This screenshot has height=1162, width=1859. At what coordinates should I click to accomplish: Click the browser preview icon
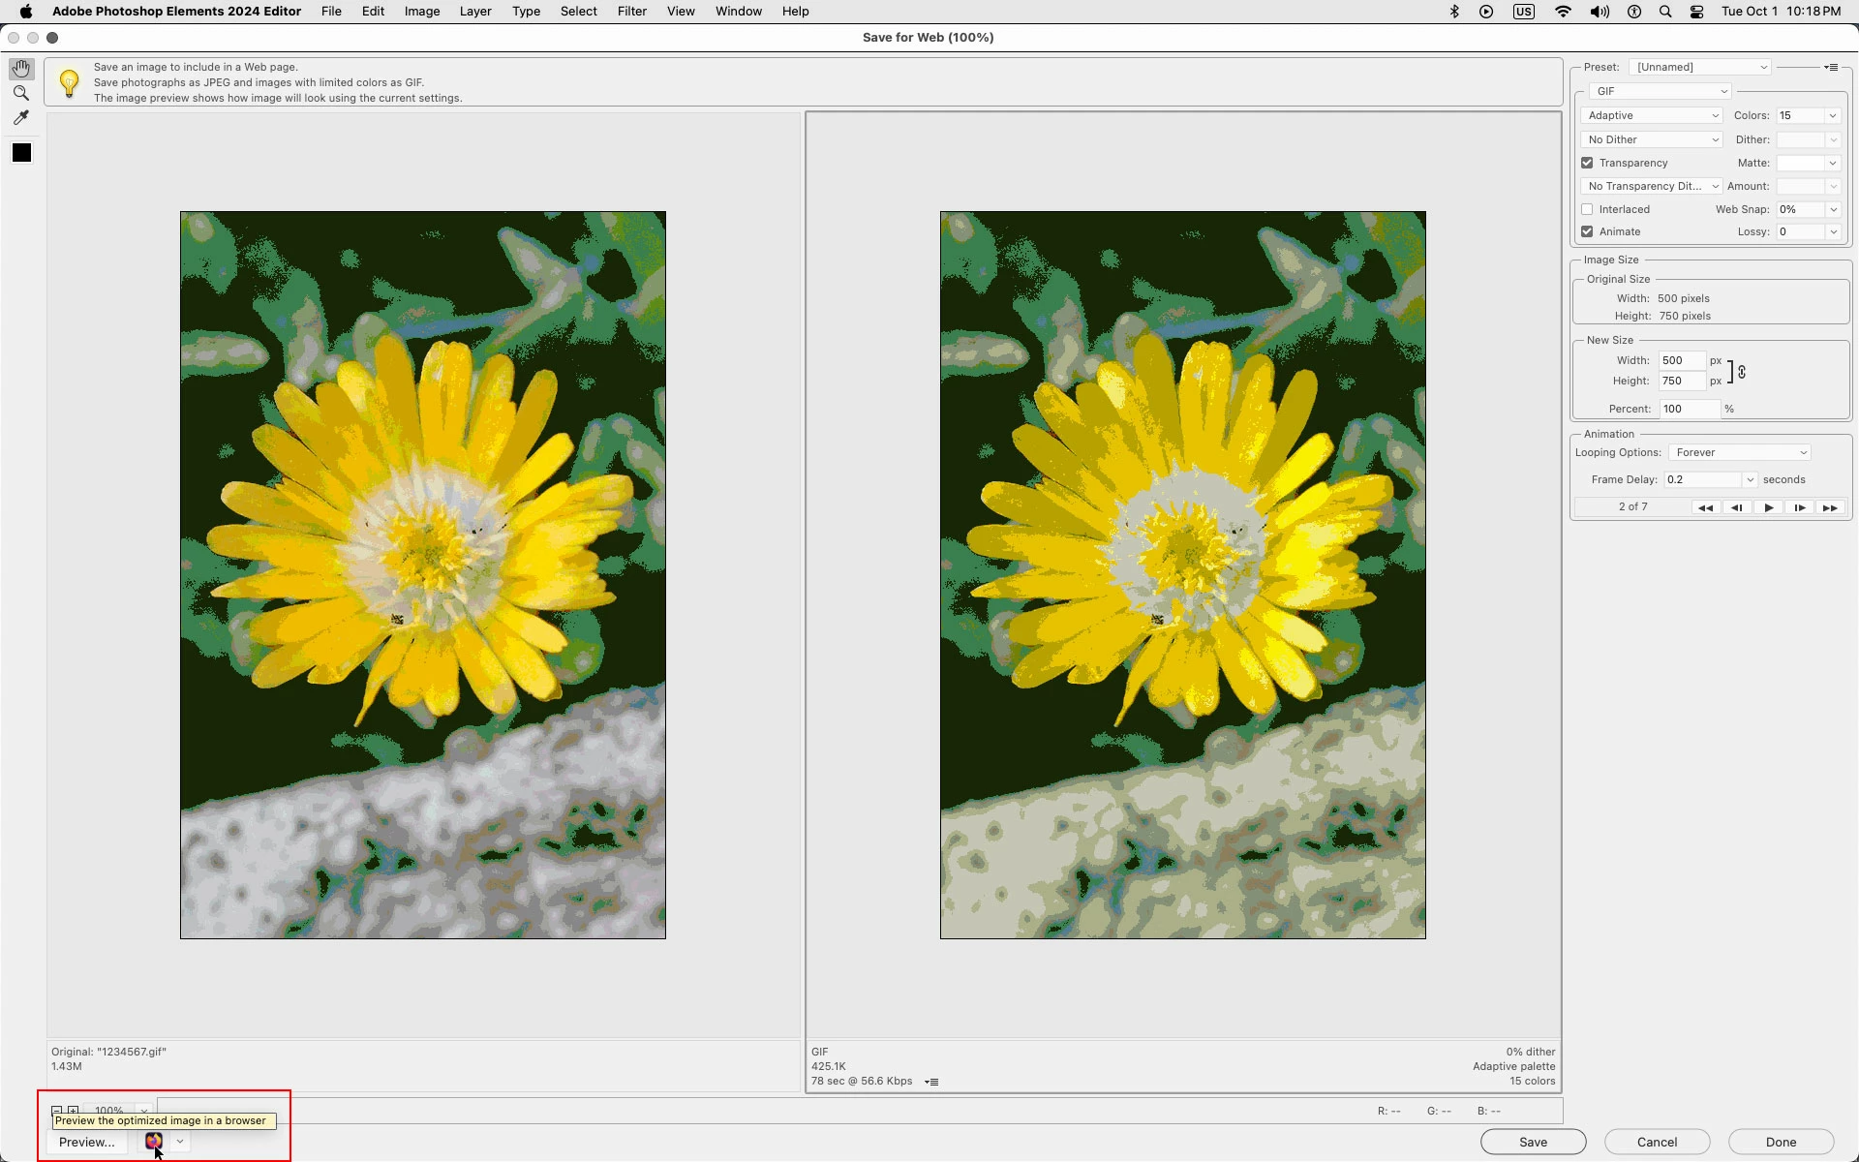tap(153, 1142)
